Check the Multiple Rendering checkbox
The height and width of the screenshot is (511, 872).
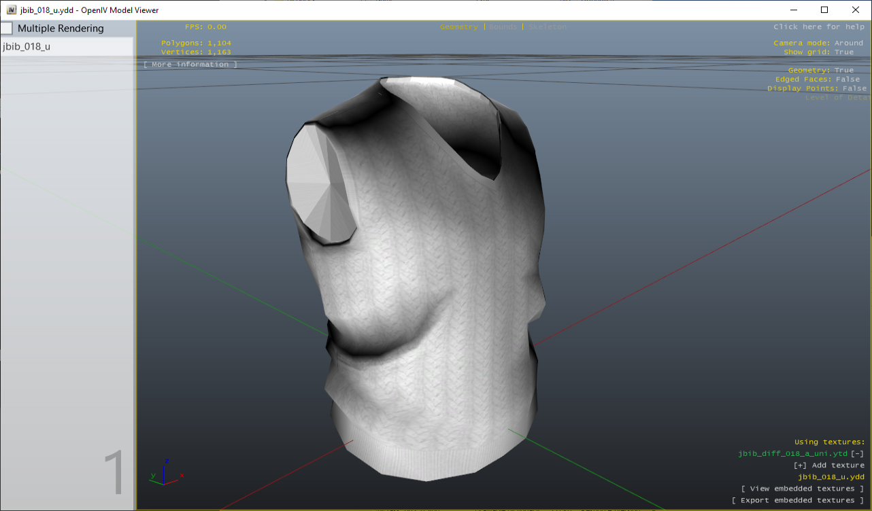click(x=6, y=28)
